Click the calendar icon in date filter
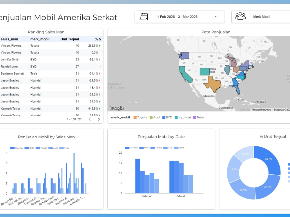Image resolution: width=290 pixels, height=217 pixels. (x=144, y=16)
